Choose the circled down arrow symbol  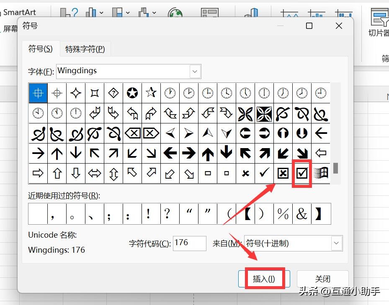tap(302, 133)
